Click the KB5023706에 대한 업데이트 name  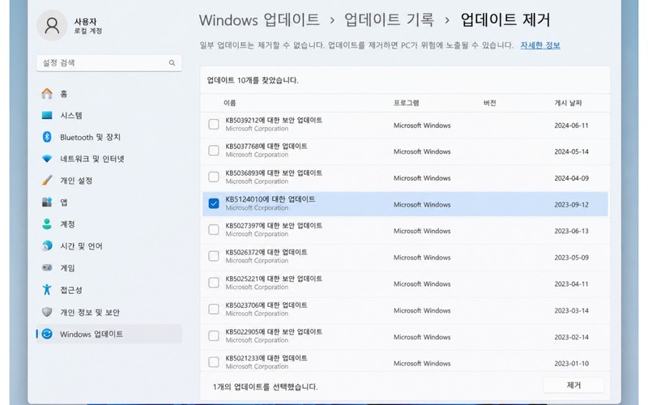[266, 305]
